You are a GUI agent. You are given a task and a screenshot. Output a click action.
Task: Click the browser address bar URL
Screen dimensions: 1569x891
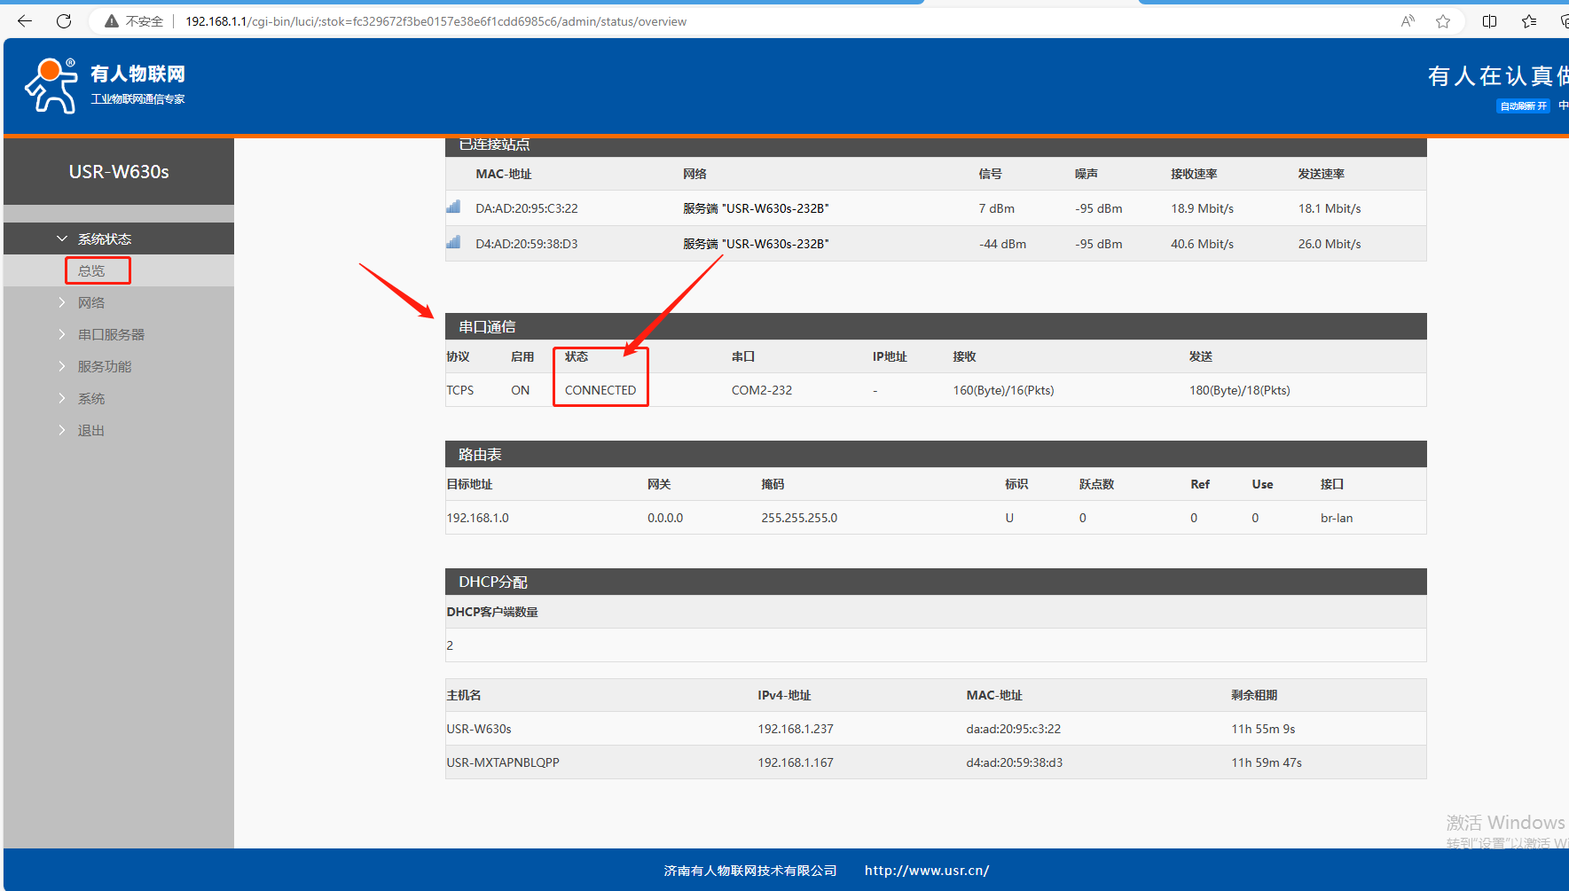[435, 21]
